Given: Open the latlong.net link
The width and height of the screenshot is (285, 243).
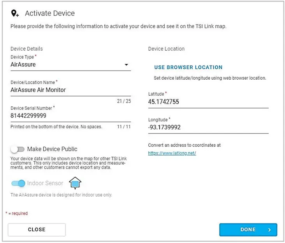Looking at the screenshot, I should 172,153.
